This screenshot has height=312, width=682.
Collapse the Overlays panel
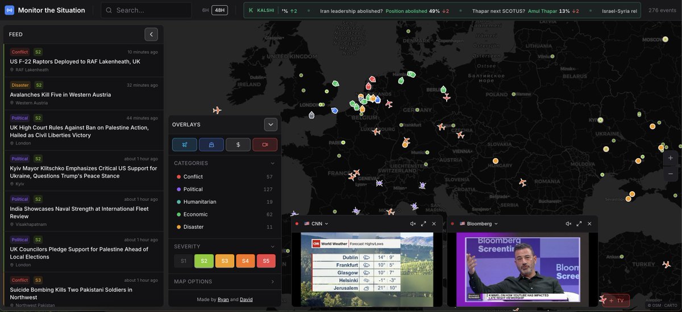(x=271, y=124)
